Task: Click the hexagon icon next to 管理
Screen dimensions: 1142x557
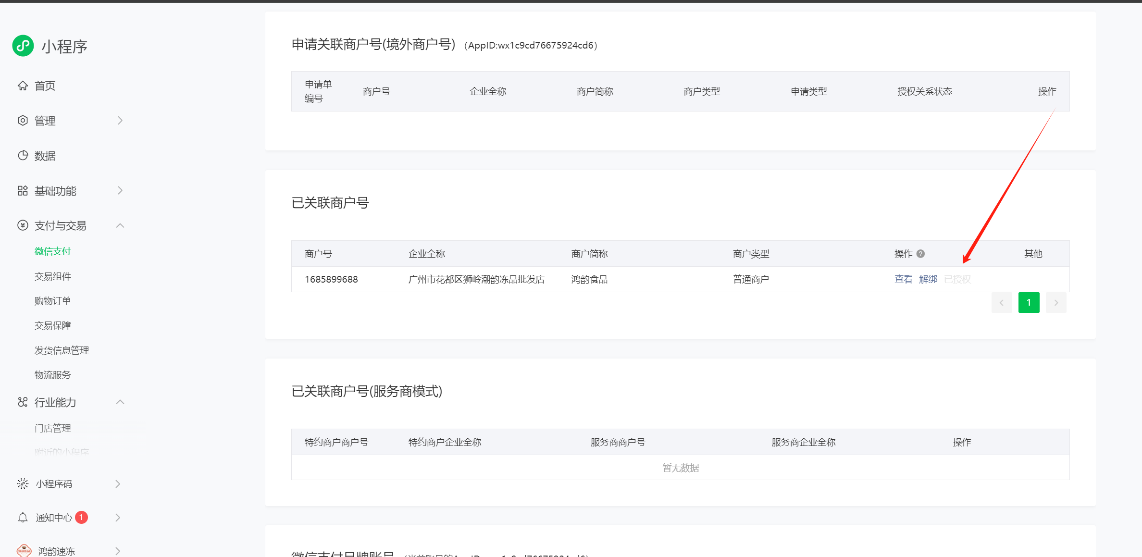Action: click(x=23, y=121)
